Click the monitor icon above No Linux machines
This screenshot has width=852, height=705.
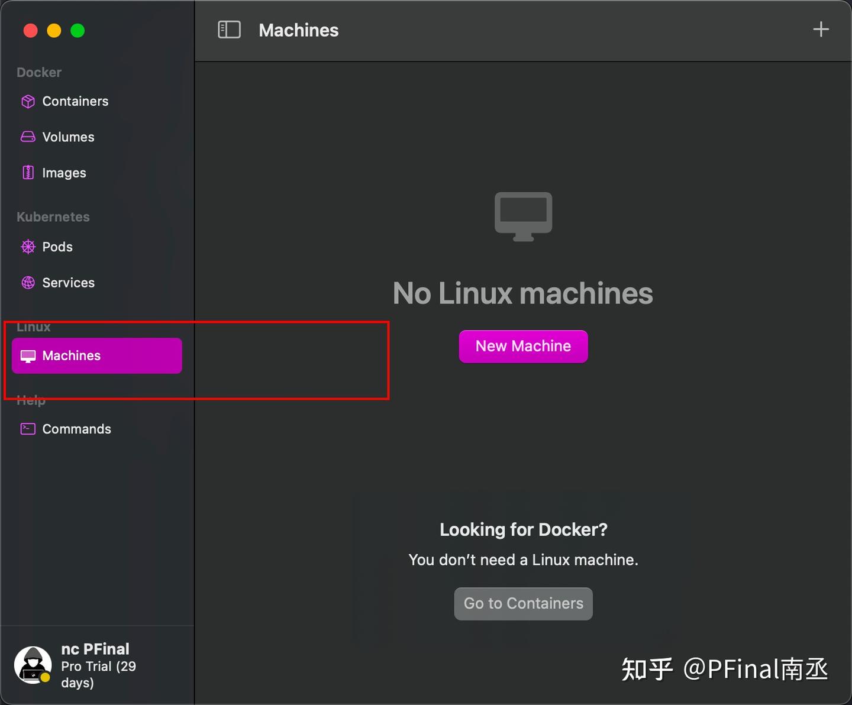[x=523, y=215]
